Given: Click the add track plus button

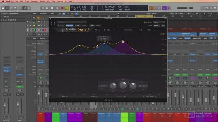Looking at the screenshot, I should point(29,18).
